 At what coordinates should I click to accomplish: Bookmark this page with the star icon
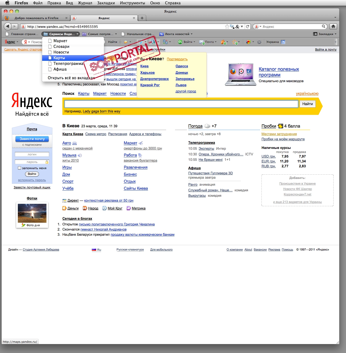click(x=227, y=26)
